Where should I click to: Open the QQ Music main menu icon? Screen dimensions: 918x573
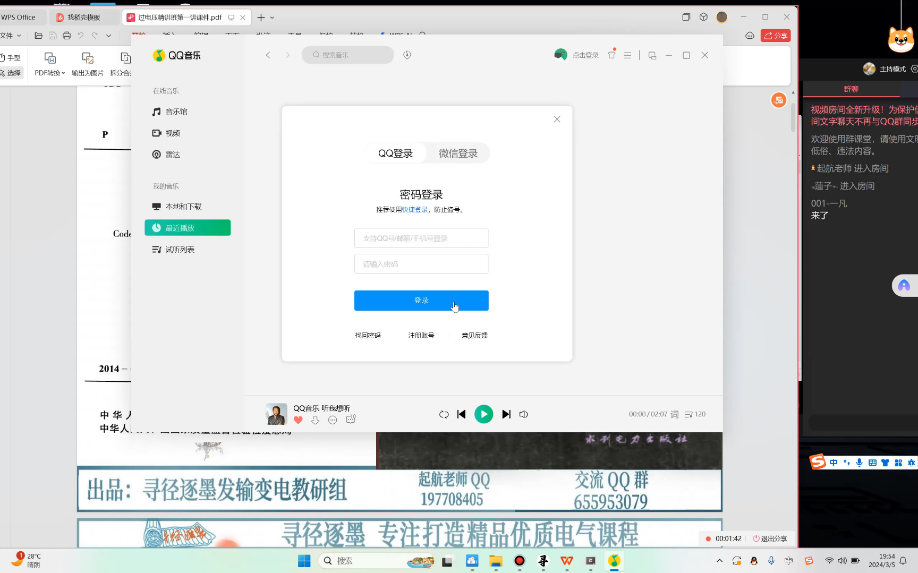pyautogui.click(x=627, y=55)
